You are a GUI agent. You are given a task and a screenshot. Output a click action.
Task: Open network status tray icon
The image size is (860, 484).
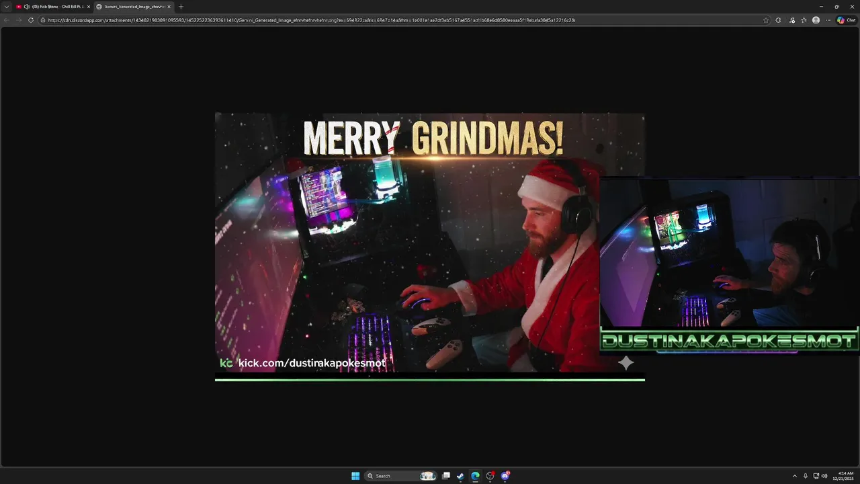(816, 476)
